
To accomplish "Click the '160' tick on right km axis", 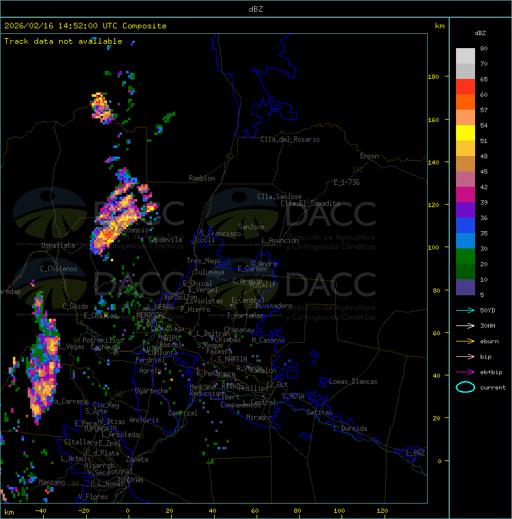I will click(x=433, y=120).
